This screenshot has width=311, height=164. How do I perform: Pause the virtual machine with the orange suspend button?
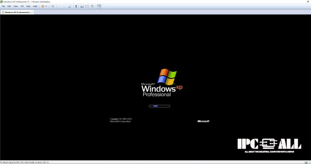click(43, 6)
